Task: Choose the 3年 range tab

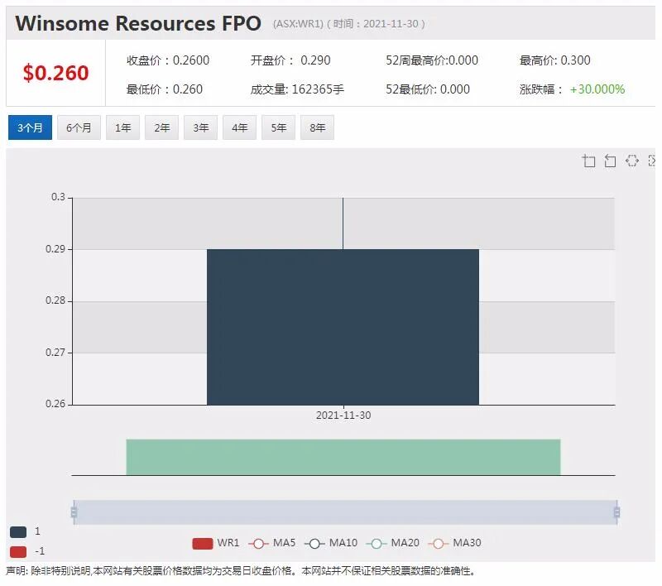Action: [200, 127]
